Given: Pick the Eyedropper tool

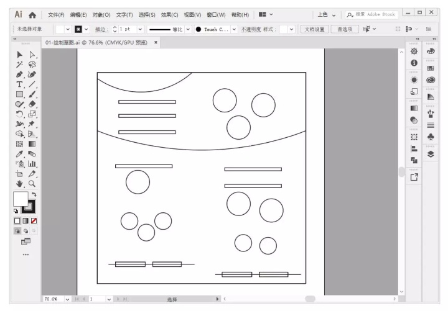Looking at the screenshot, I should pos(19,154).
